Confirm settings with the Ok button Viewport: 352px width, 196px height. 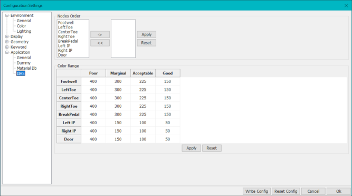(338, 191)
